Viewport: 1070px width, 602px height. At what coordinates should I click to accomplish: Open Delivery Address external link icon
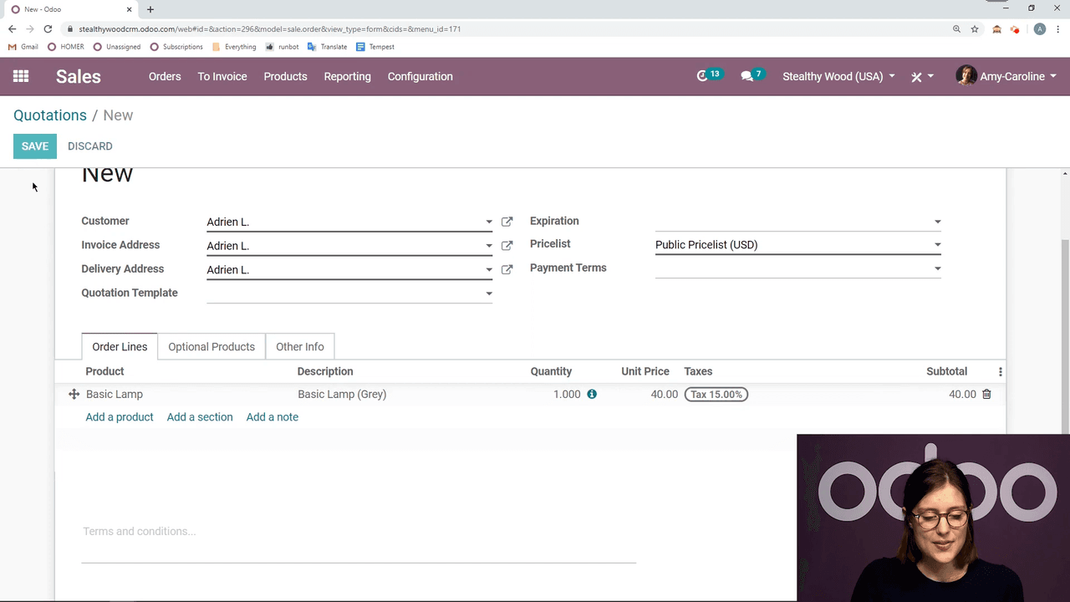click(x=507, y=270)
